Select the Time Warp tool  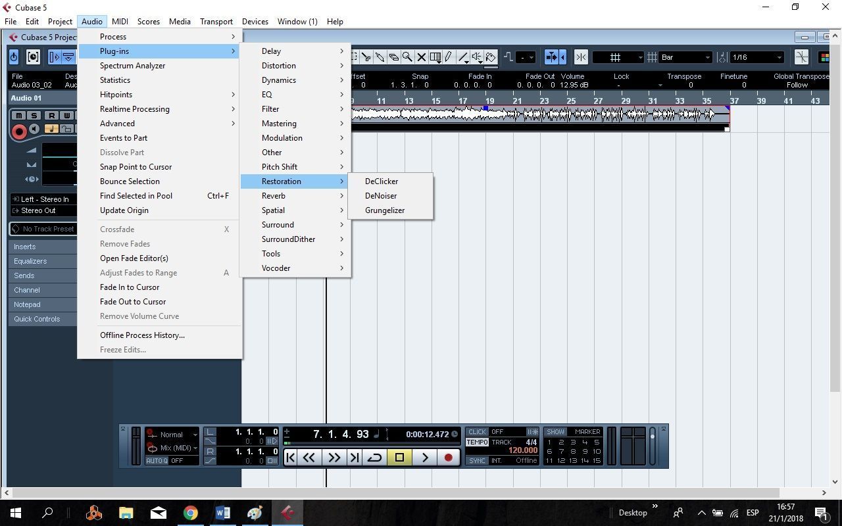coord(435,57)
